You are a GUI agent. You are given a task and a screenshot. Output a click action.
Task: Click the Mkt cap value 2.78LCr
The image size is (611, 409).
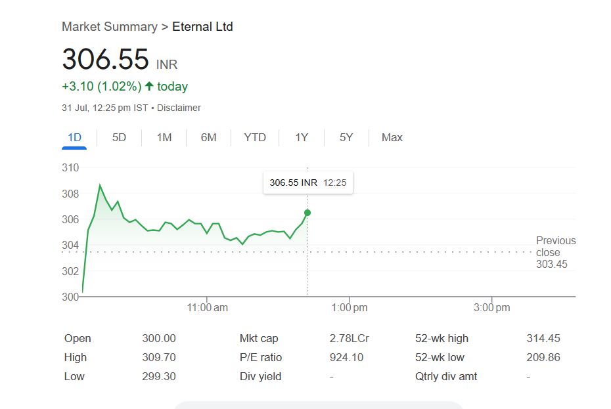click(349, 338)
